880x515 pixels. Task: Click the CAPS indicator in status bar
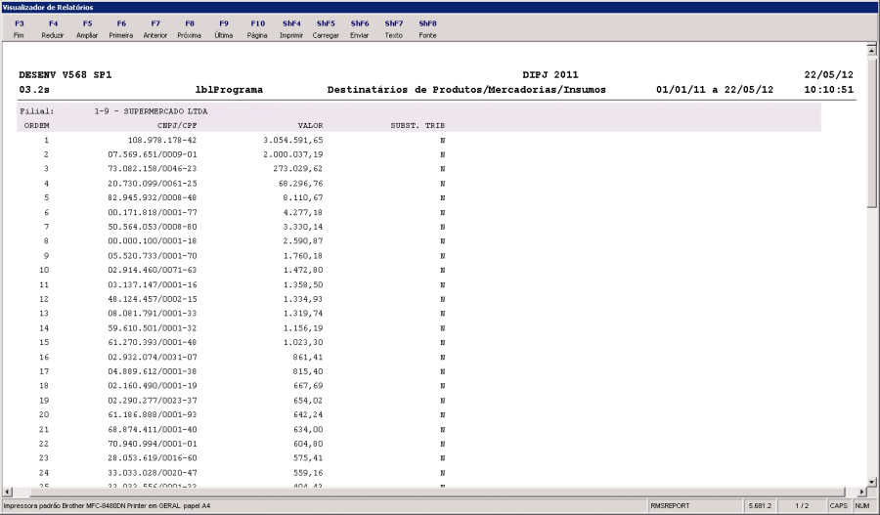pyautogui.click(x=839, y=505)
